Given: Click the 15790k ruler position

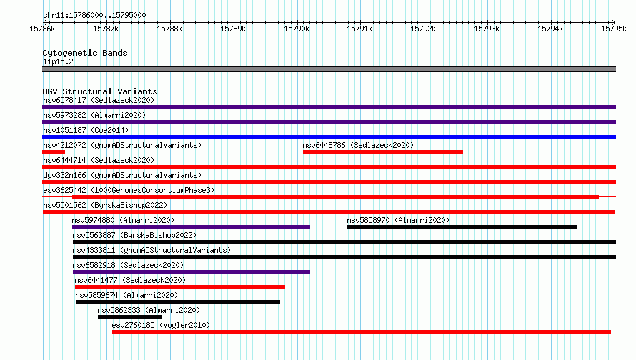Looking at the screenshot, I should click(297, 29).
